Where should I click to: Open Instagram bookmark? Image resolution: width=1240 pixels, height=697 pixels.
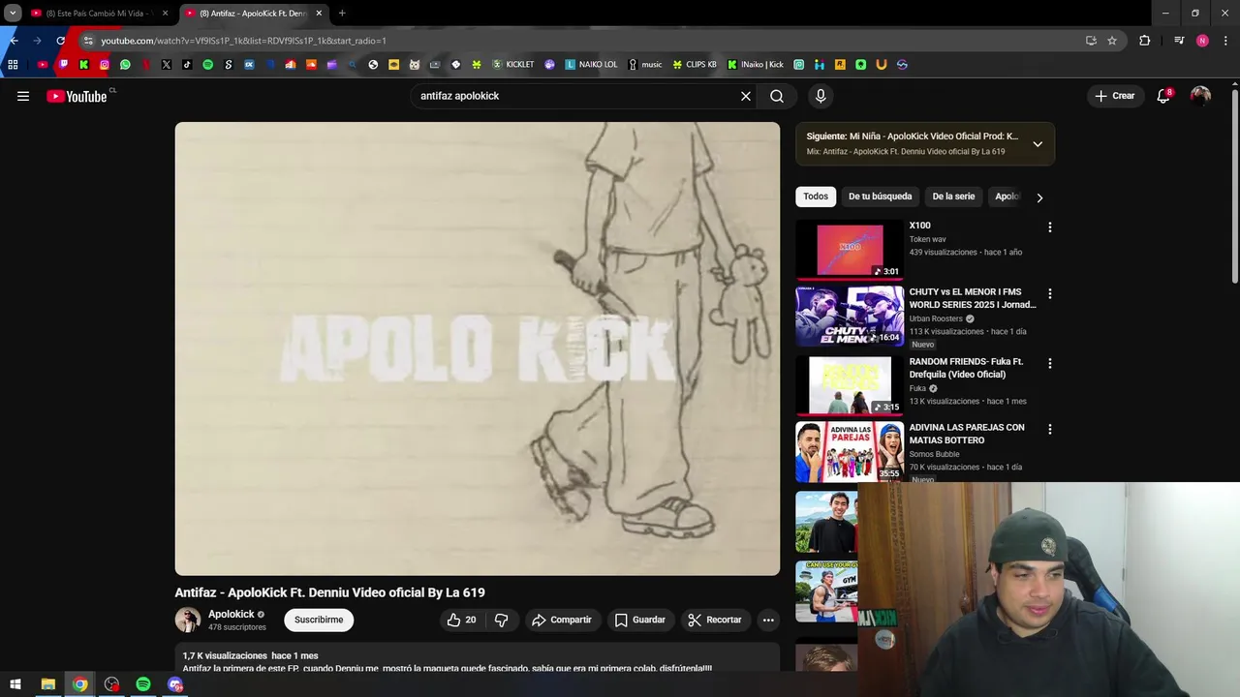pos(105,65)
